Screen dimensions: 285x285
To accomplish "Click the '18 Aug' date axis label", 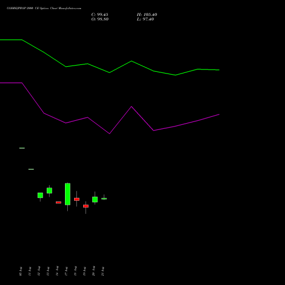I will (x=75, y=271).
